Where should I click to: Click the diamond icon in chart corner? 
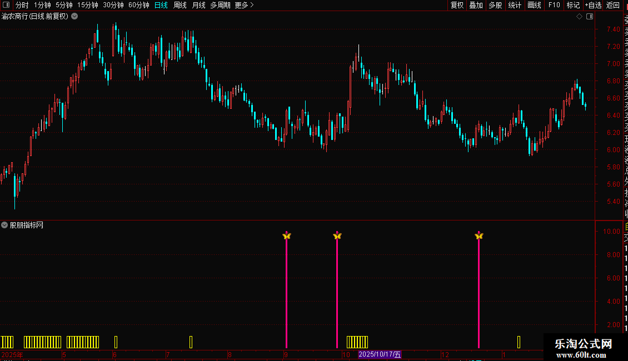579,16
